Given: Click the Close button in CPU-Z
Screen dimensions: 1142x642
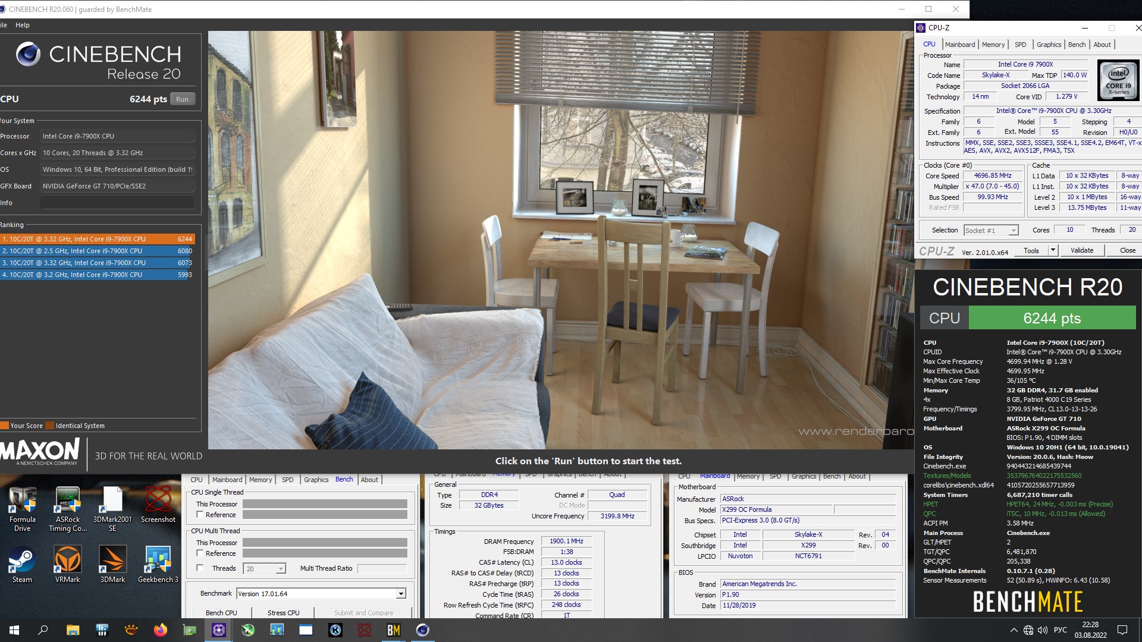Looking at the screenshot, I should [1127, 250].
